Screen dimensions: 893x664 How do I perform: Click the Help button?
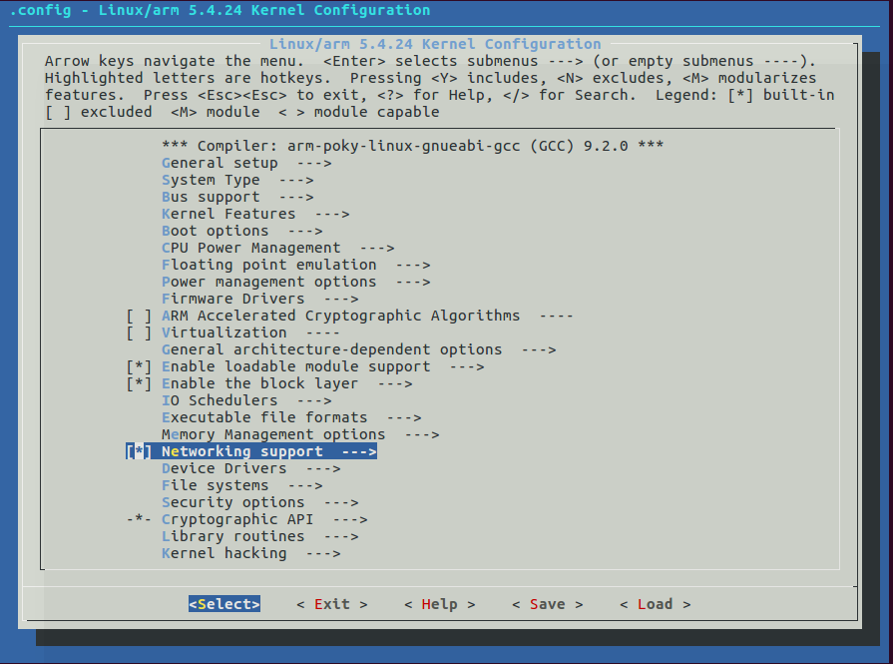pyautogui.click(x=439, y=604)
